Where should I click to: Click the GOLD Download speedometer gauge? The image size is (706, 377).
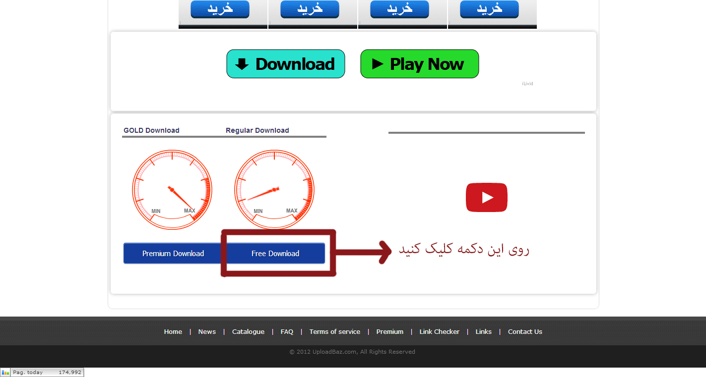172,190
